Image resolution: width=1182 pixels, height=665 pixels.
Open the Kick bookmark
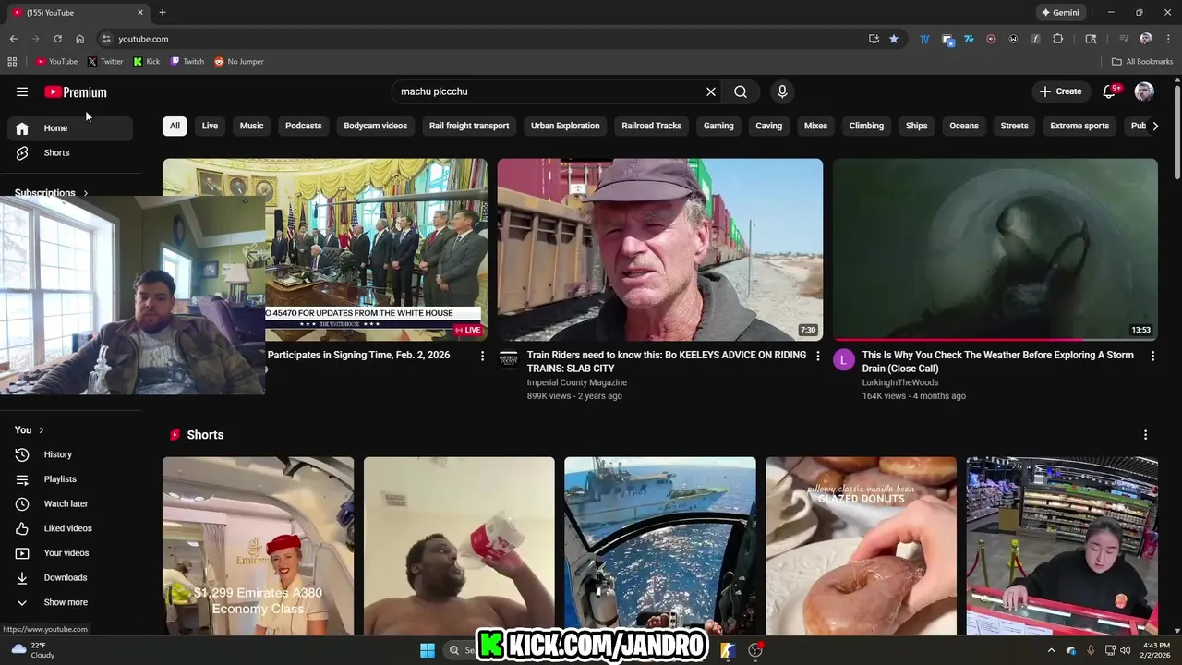tap(147, 61)
